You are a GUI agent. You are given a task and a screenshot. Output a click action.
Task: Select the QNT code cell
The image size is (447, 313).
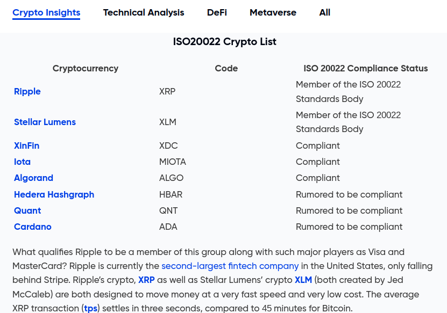168,211
